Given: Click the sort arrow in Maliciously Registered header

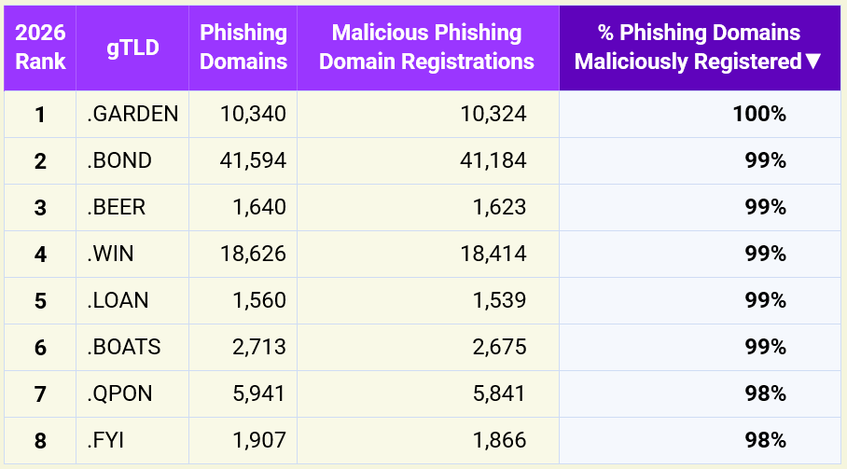Looking at the screenshot, I should point(813,62).
